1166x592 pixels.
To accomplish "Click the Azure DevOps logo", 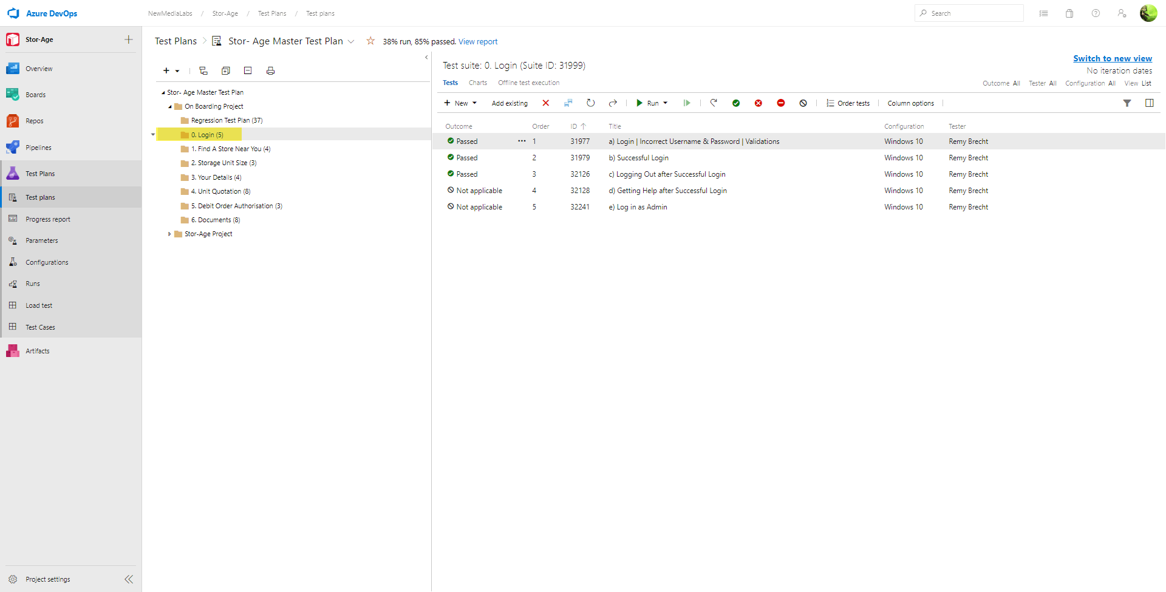I will (x=13, y=13).
